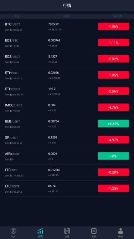This screenshot has width=134, height=239.
Task: Open the LTC/BTC trading pair row
Action: click(x=67, y=172)
